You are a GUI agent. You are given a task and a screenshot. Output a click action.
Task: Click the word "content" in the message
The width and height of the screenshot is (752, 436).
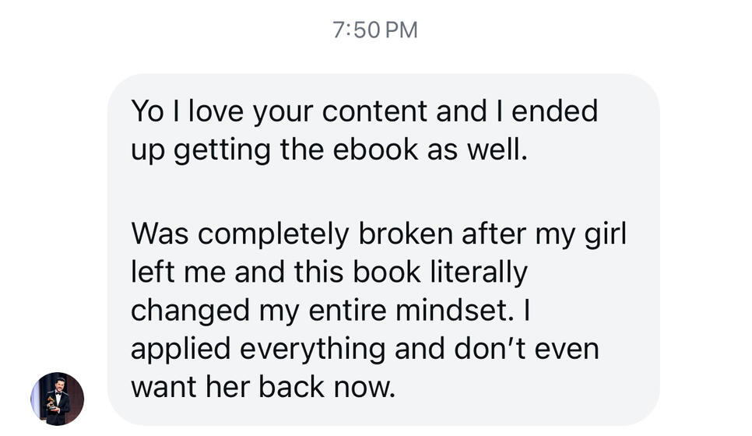click(374, 111)
